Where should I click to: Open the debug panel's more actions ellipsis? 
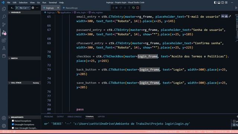point(37,8)
